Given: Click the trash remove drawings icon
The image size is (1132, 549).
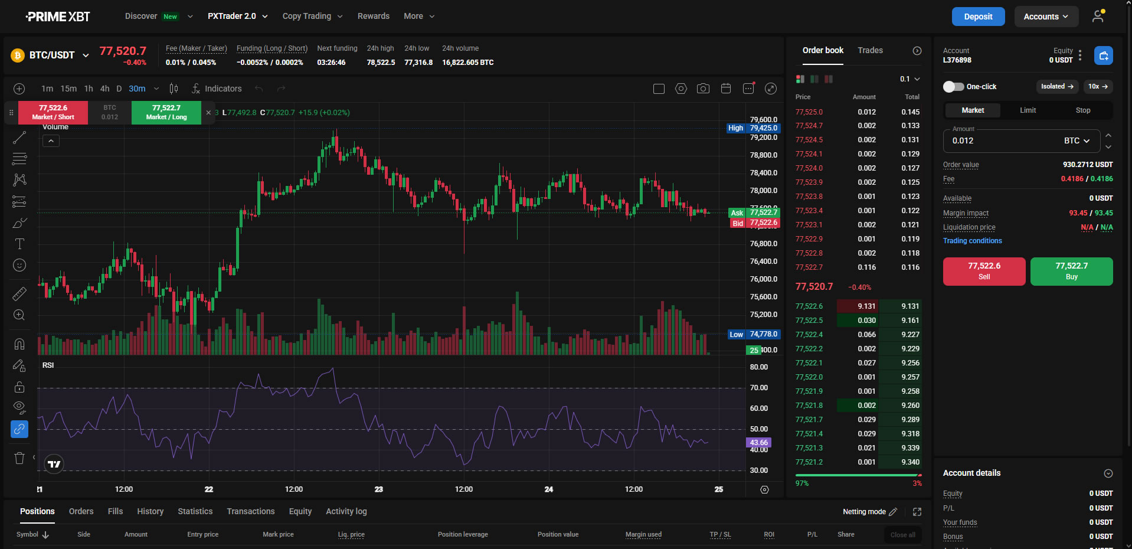Looking at the screenshot, I should [x=19, y=458].
